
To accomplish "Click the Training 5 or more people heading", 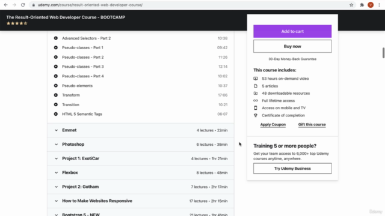I will click(285, 146).
